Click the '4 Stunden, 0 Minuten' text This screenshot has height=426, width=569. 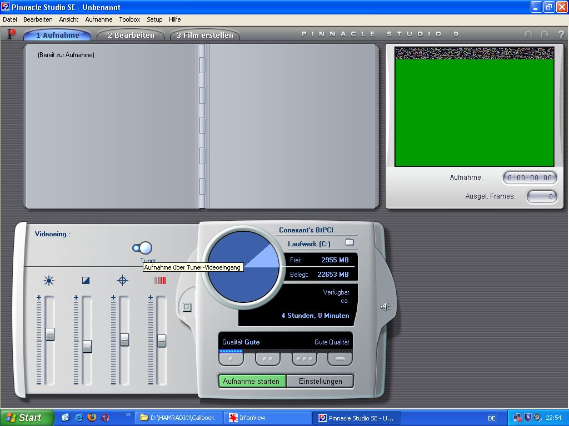(315, 316)
